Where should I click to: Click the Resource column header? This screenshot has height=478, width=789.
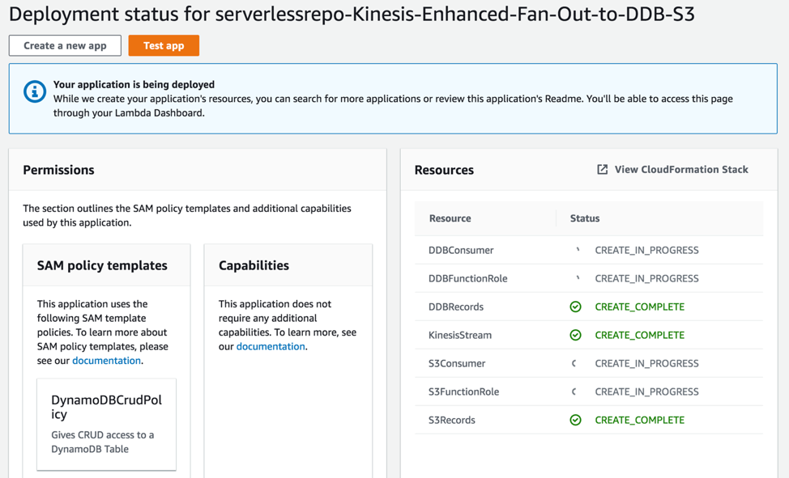(450, 218)
